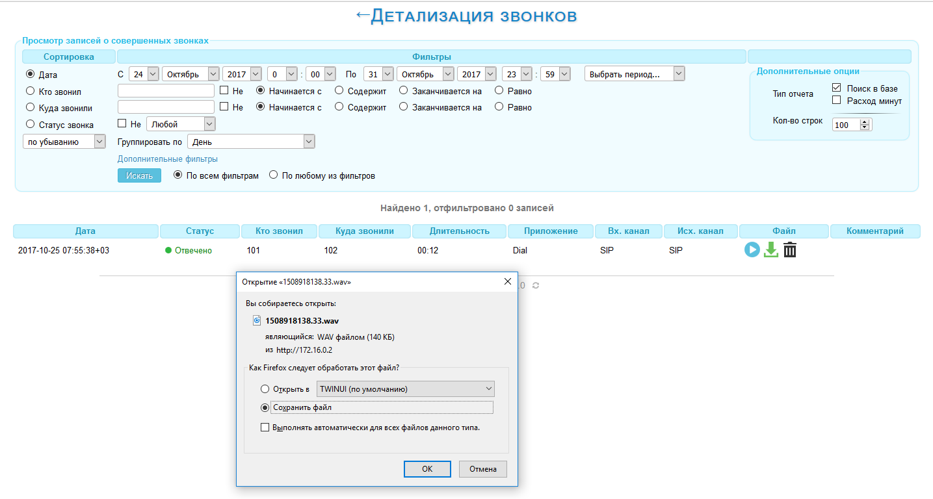933x499 pixels.
Task: Click the refresh icon below results
Action: (535, 285)
